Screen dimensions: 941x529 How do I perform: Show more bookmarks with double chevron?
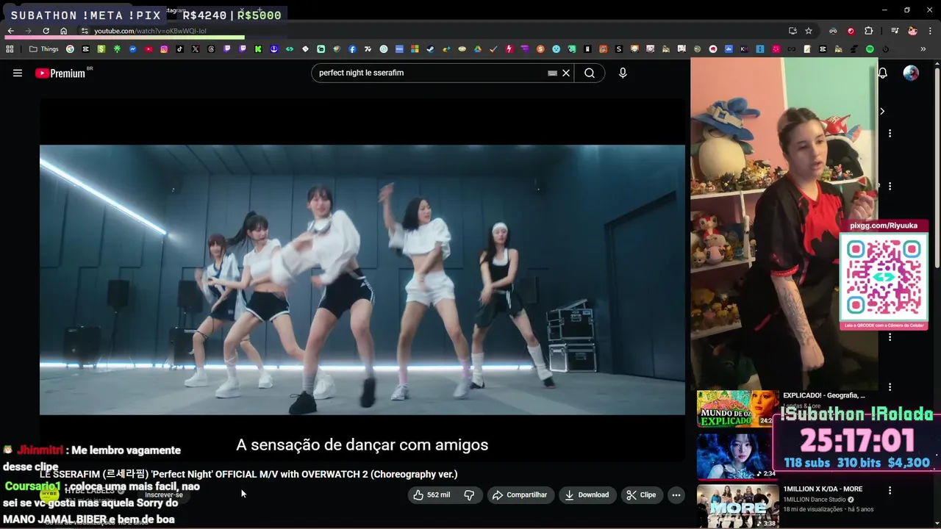point(923,49)
